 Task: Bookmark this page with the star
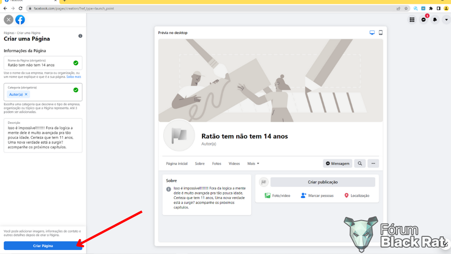[406, 8]
